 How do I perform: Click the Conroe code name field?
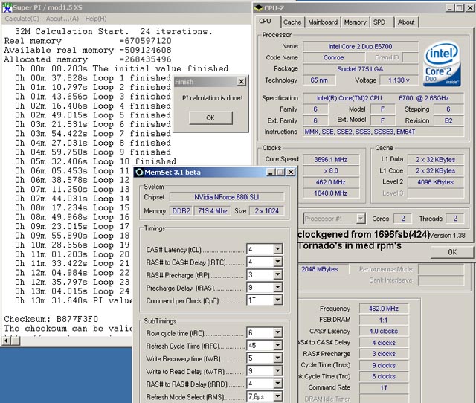tap(333, 58)
